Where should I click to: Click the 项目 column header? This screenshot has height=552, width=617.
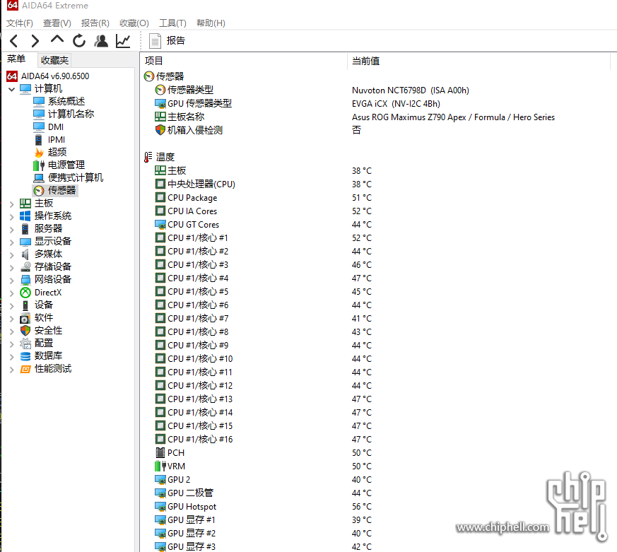point(153,61)
